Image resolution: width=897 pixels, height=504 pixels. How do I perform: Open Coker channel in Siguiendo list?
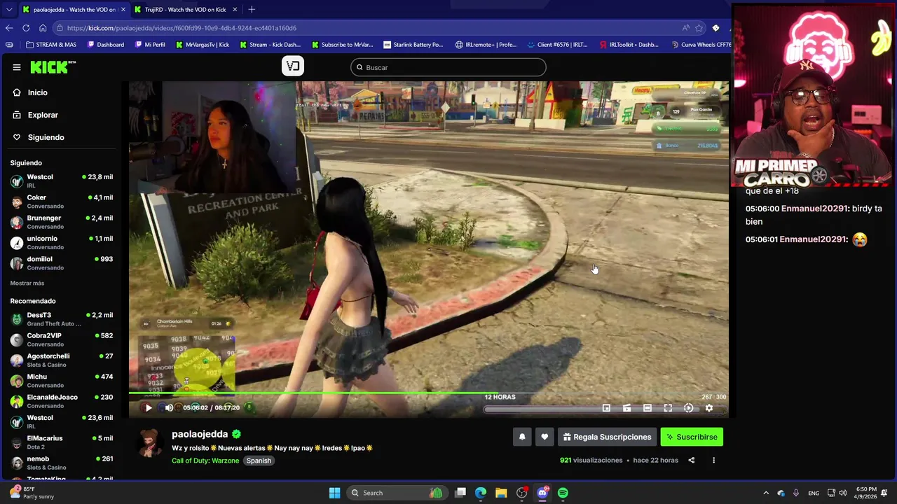tap(62, 202)
